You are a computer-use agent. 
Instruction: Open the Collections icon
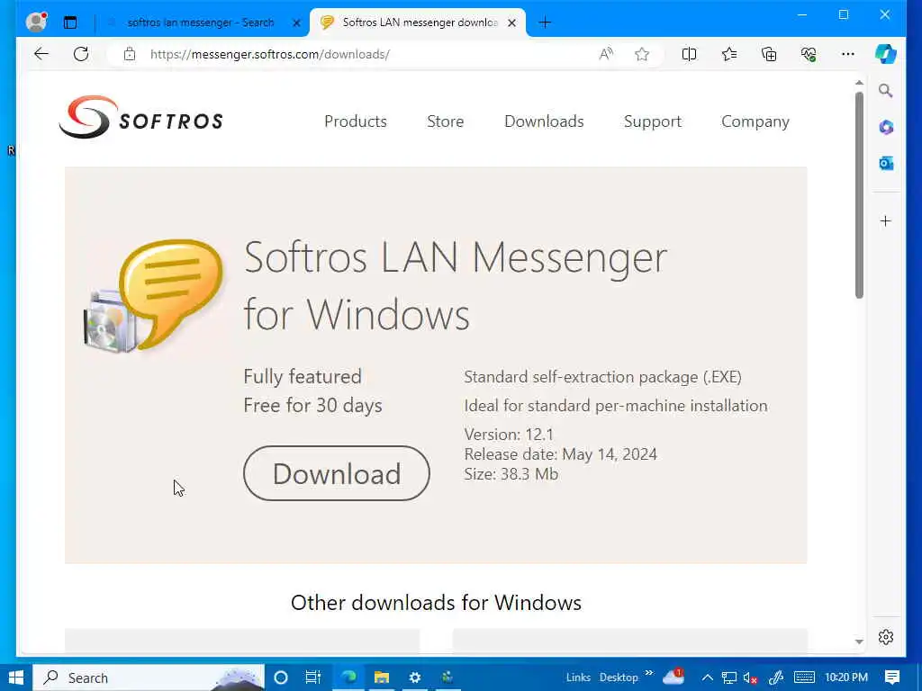click(769, 55)
